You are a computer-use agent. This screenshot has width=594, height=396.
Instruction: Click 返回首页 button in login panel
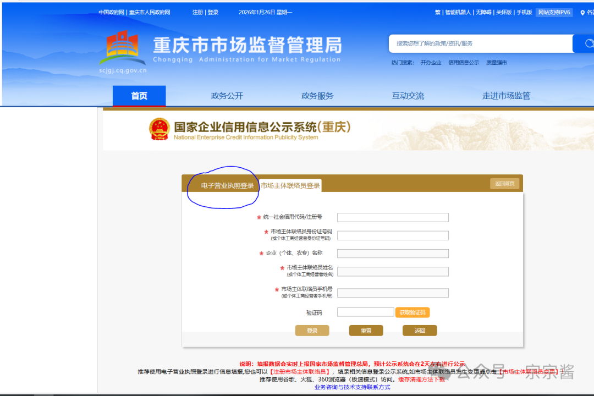(504, 184)
